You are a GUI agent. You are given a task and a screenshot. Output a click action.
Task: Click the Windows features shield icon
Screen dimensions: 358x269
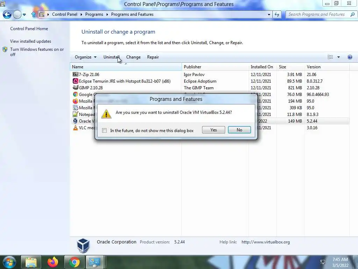pos(5,49)
